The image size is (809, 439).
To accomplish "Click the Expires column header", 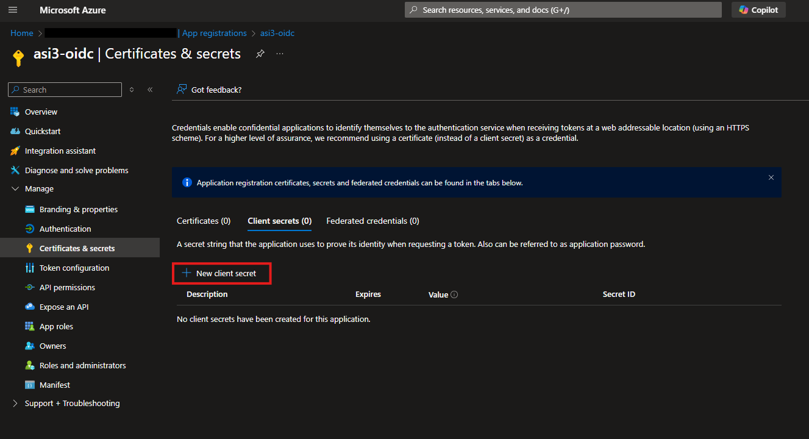I will click(x=368, y=294).
